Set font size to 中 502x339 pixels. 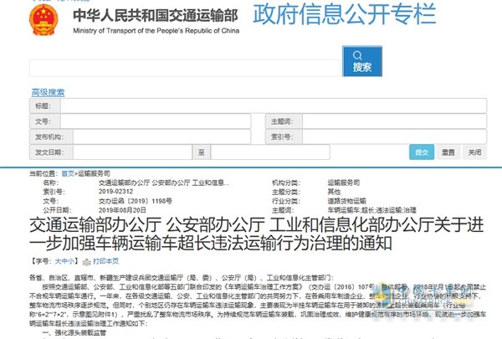coord(64,261)
